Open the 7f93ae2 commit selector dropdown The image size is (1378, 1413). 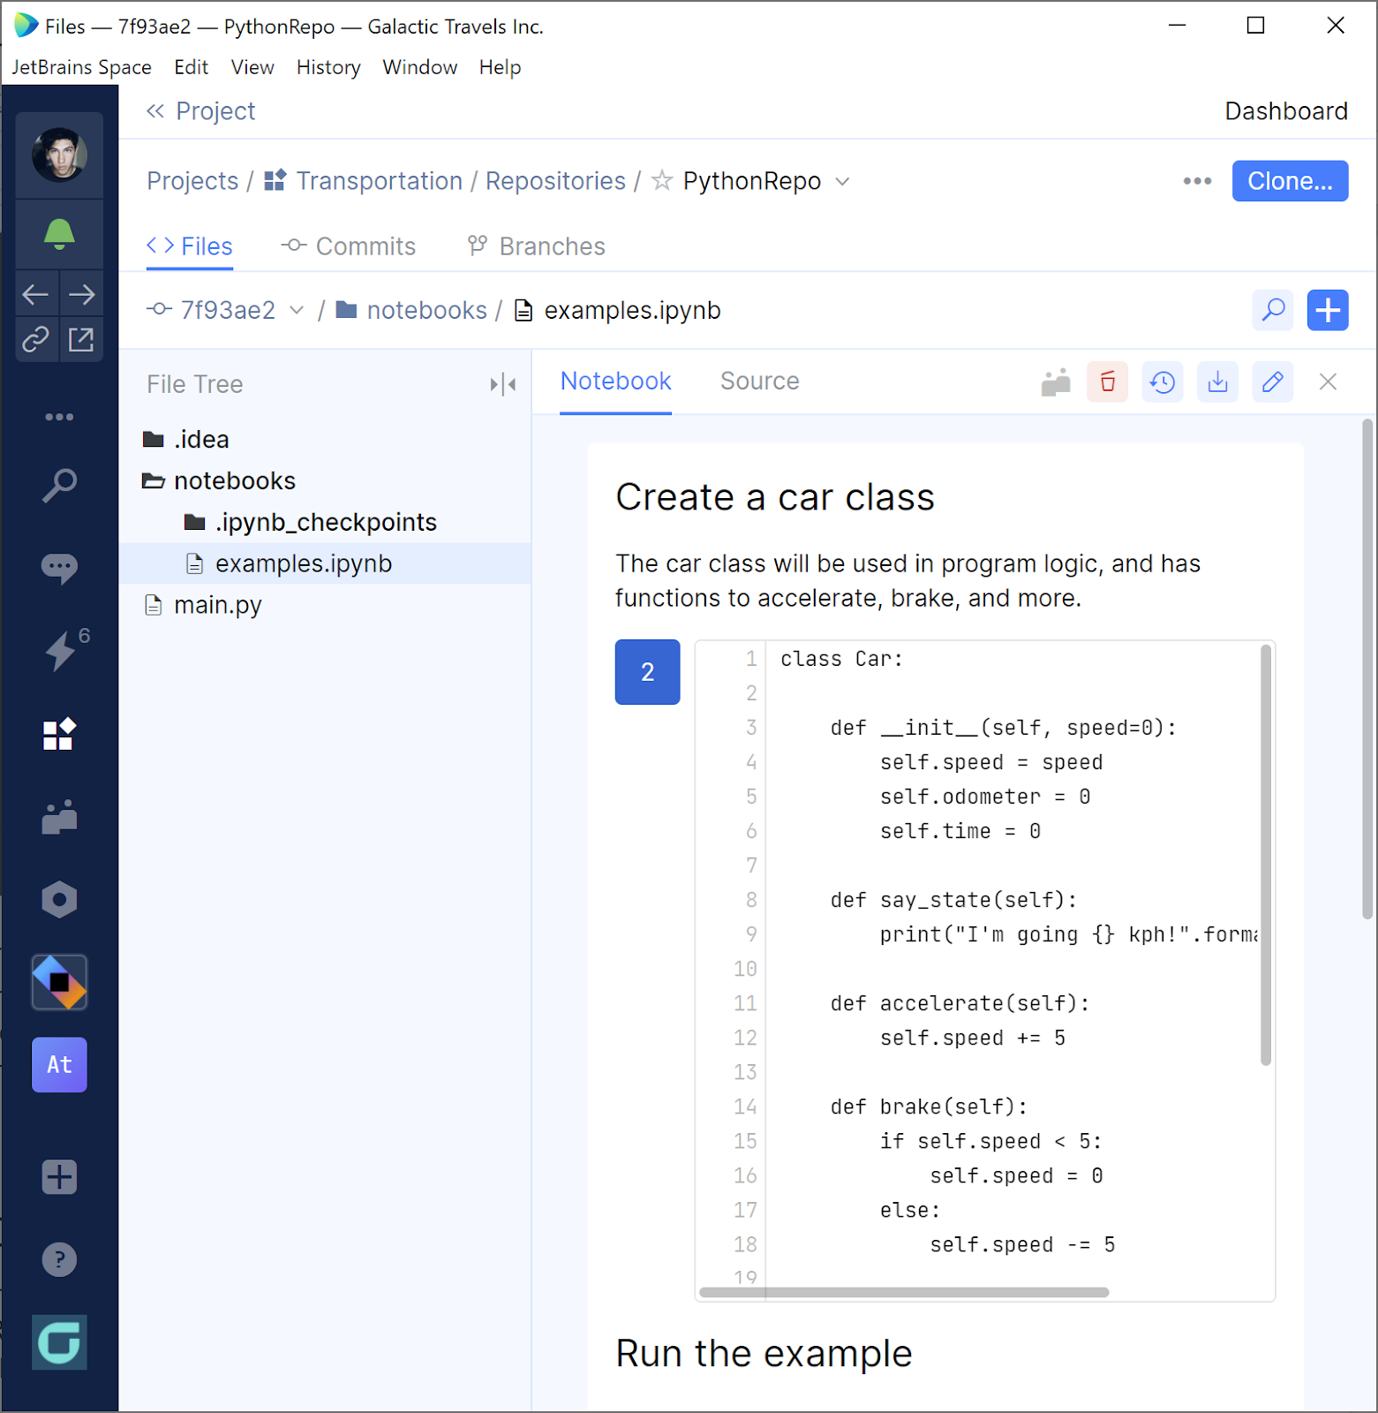[297, 310]
